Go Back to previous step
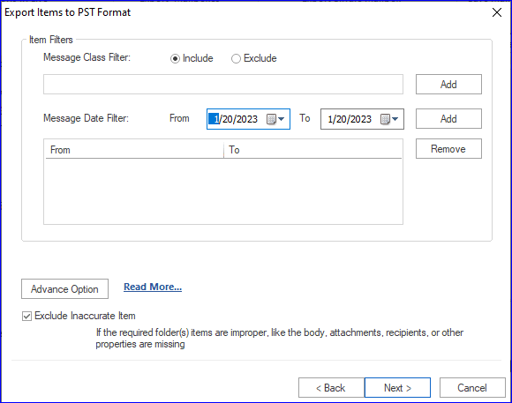Viewport: 512px width, 403px height. coord(331,388)
